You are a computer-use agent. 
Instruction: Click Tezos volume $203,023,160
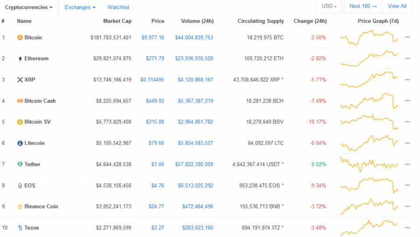tap(198, 228)
